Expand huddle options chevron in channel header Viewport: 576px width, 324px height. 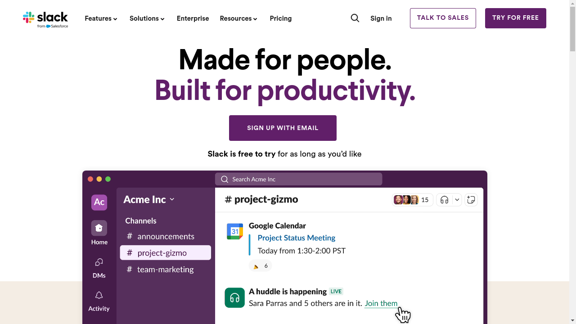[457, 200]
